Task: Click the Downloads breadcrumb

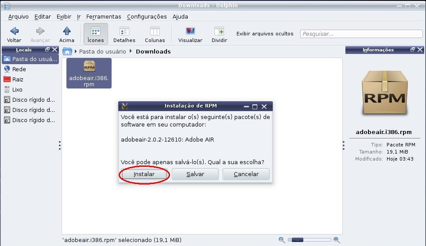Action: [153, 52]
